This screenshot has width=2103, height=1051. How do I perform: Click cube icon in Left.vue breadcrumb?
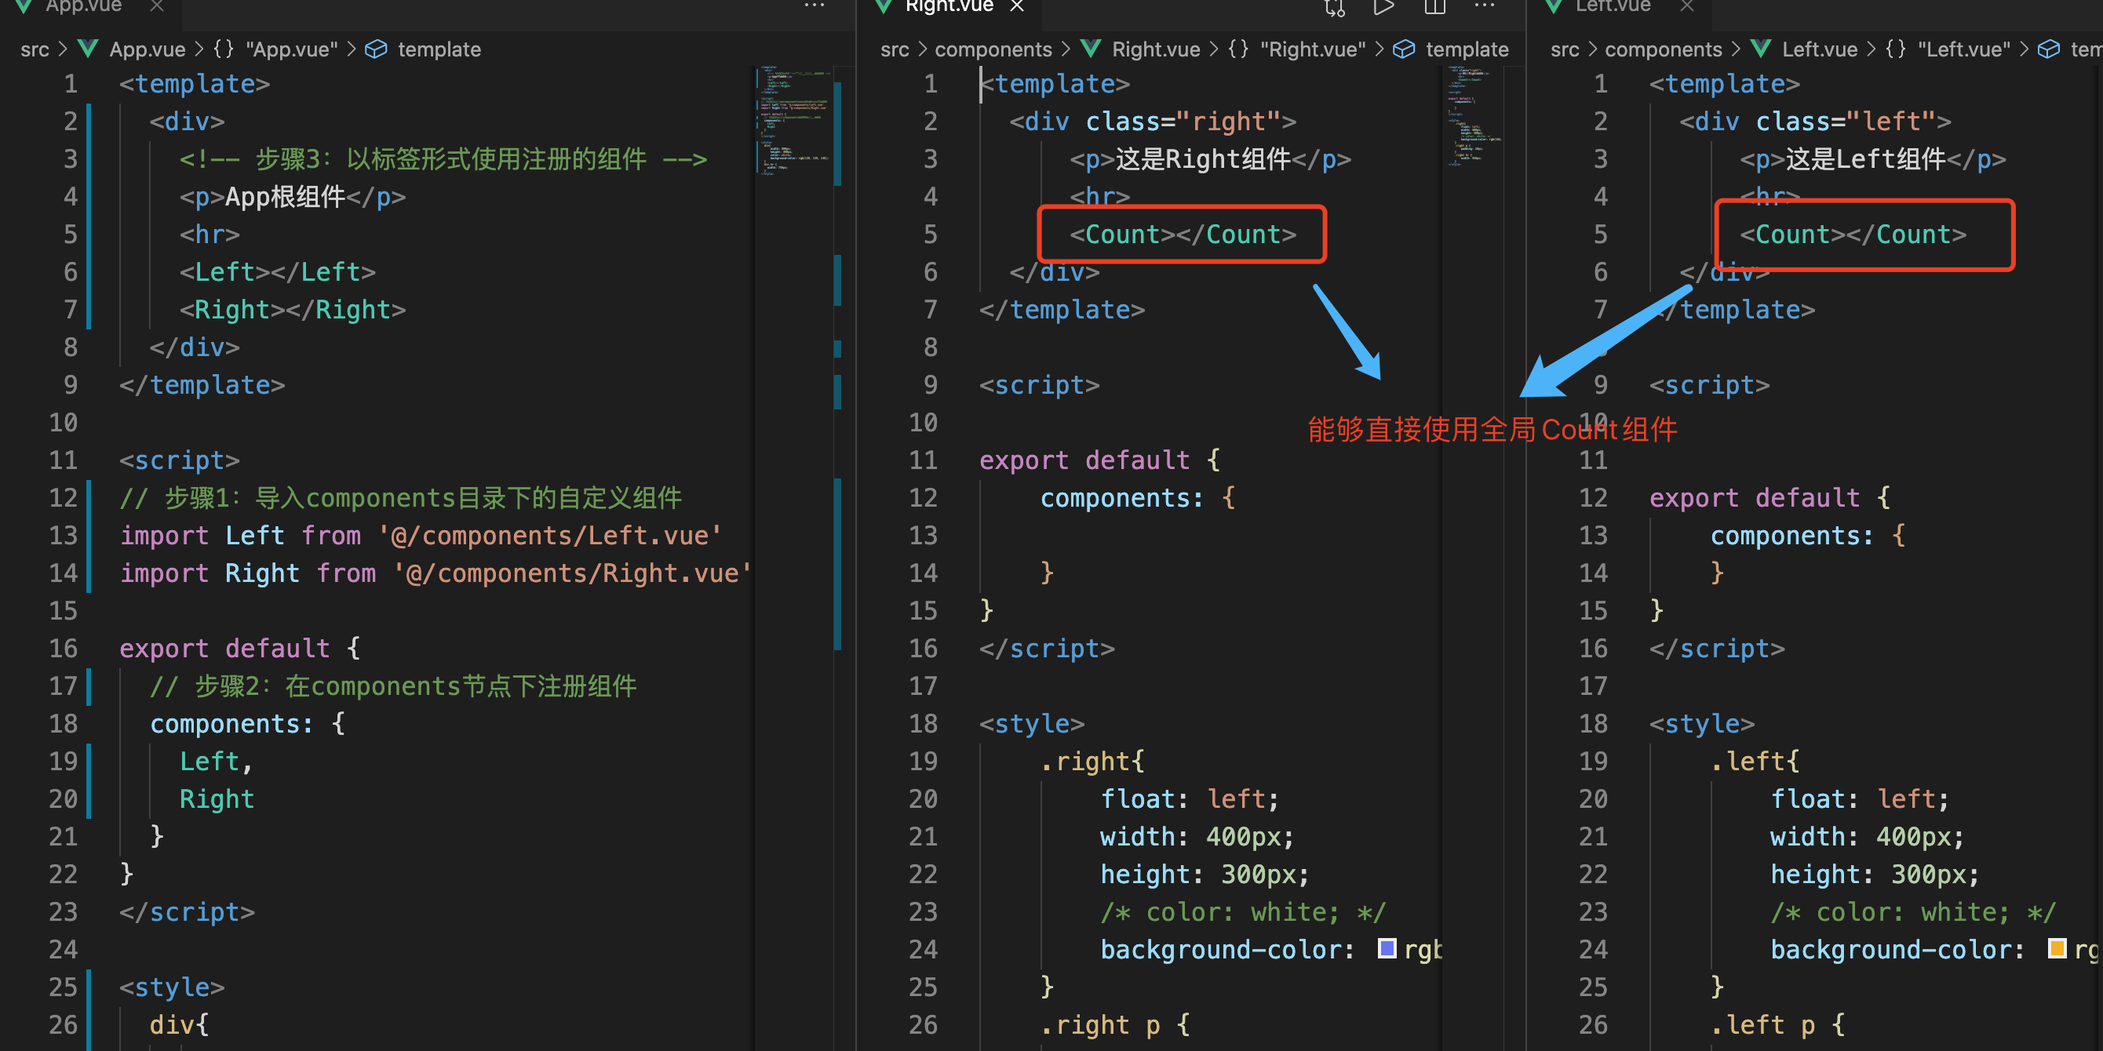pyautogui.click(x=2048, y=49)
